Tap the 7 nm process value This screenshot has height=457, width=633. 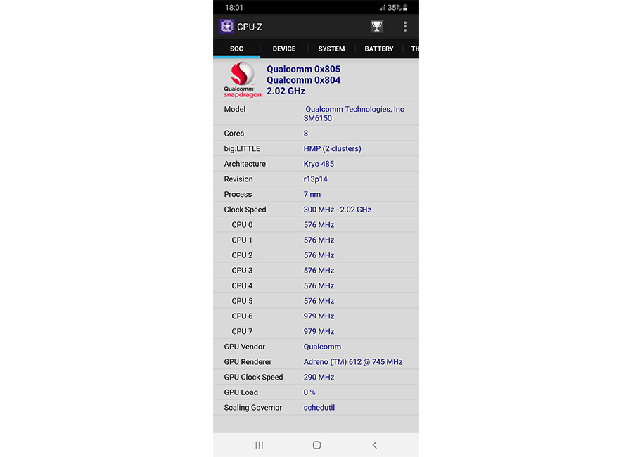click(312, 194)
